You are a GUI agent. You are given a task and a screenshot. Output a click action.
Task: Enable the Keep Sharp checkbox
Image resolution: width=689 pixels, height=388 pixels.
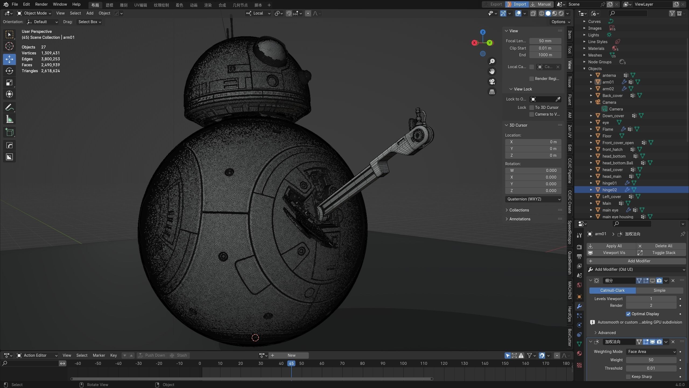628,377
